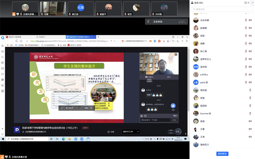Bookmark page with the address bar star
255x159 pixels.
tap(27, 41)
